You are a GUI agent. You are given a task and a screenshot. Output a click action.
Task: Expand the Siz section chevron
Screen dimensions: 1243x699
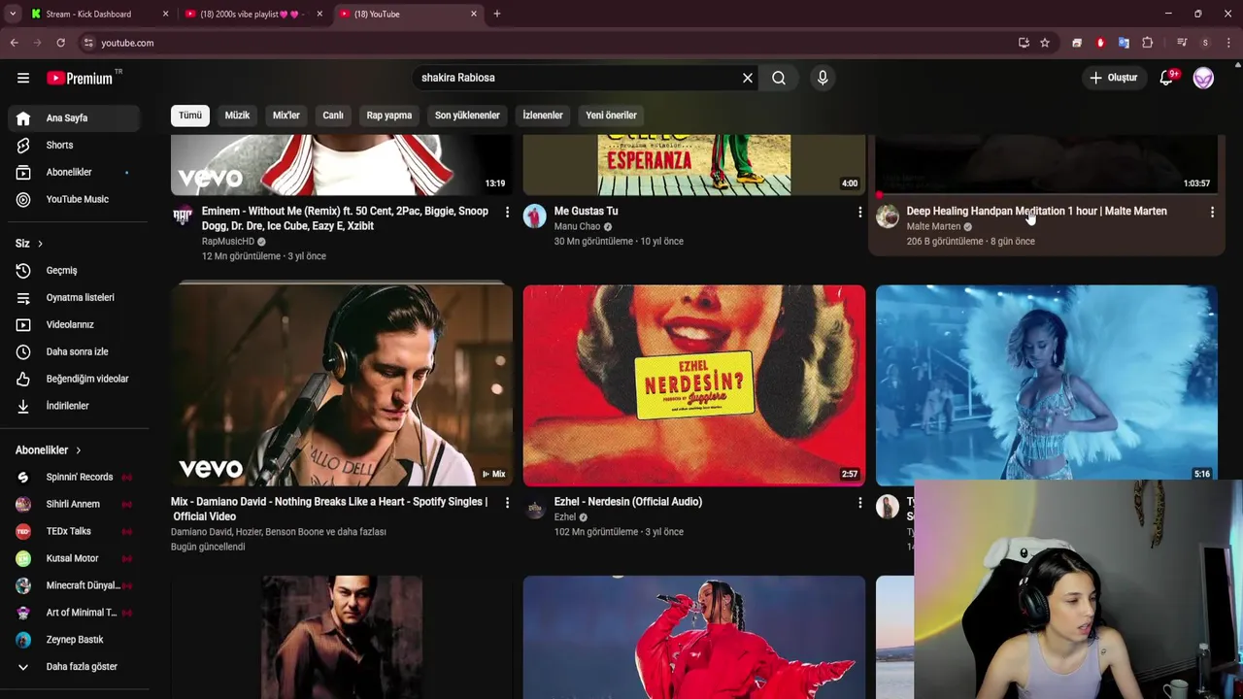pos(40,244)
